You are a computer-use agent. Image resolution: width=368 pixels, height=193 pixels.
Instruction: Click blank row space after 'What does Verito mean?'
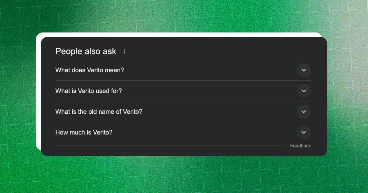pyautogui.click(x=209, y=70)
